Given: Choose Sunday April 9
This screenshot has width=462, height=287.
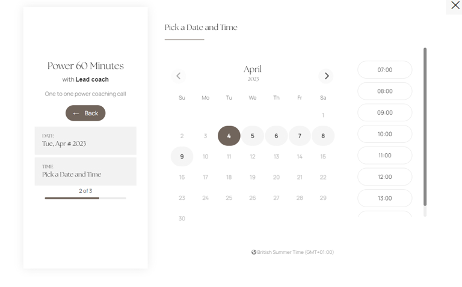Looking at the screenshot, I should click(182, 157).
